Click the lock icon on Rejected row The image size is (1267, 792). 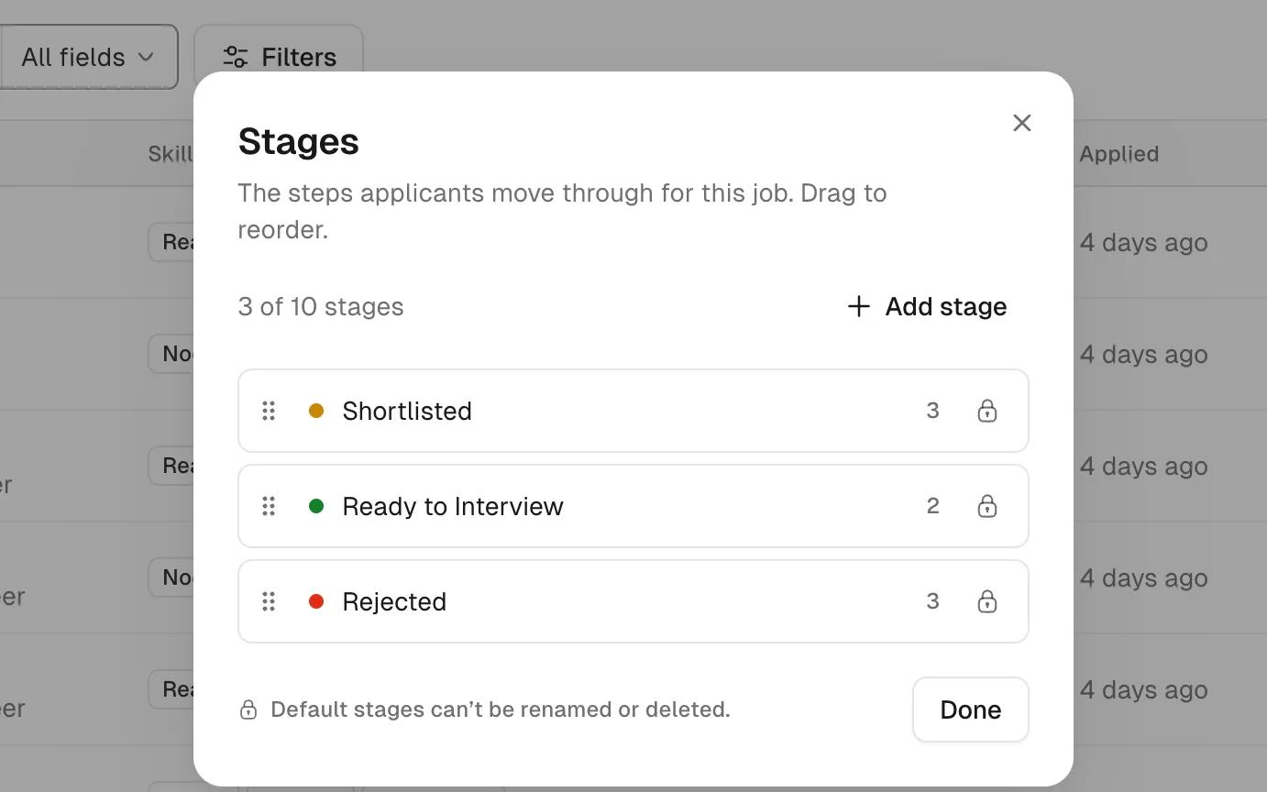[x=986, y=601]
